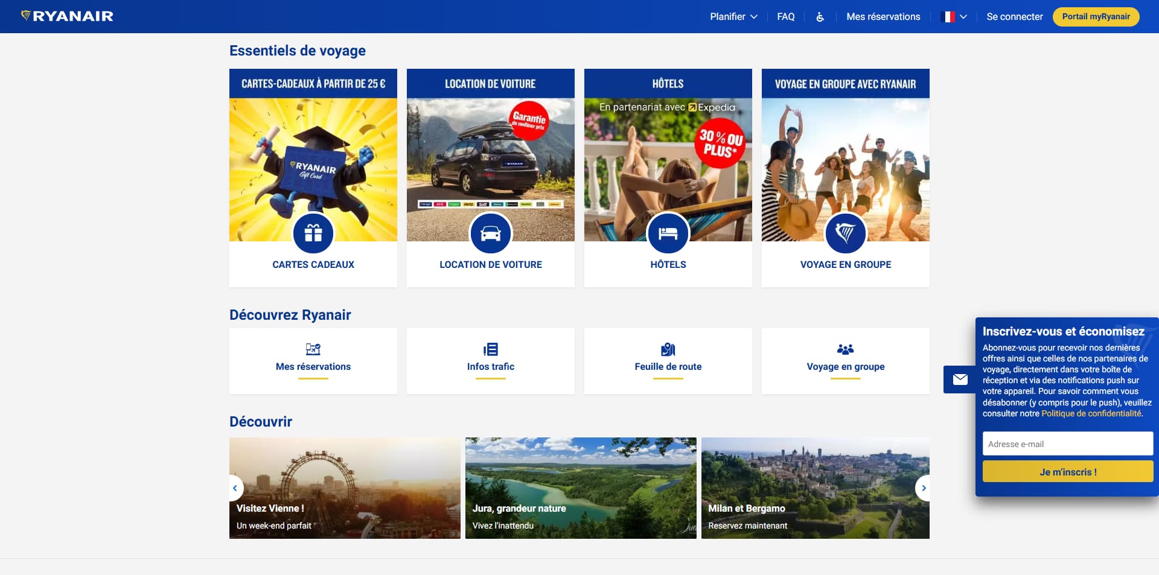Click the Découvrir section heading
Viewport: 1159px width, 575px height.
point(261,422)
